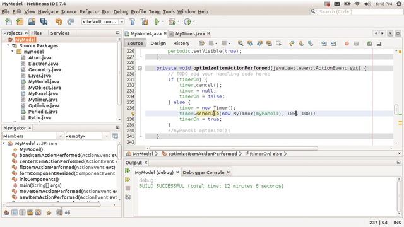404x227 pixels.
Task: Open Run Project dropdown arrow
Action: point(163,22)
